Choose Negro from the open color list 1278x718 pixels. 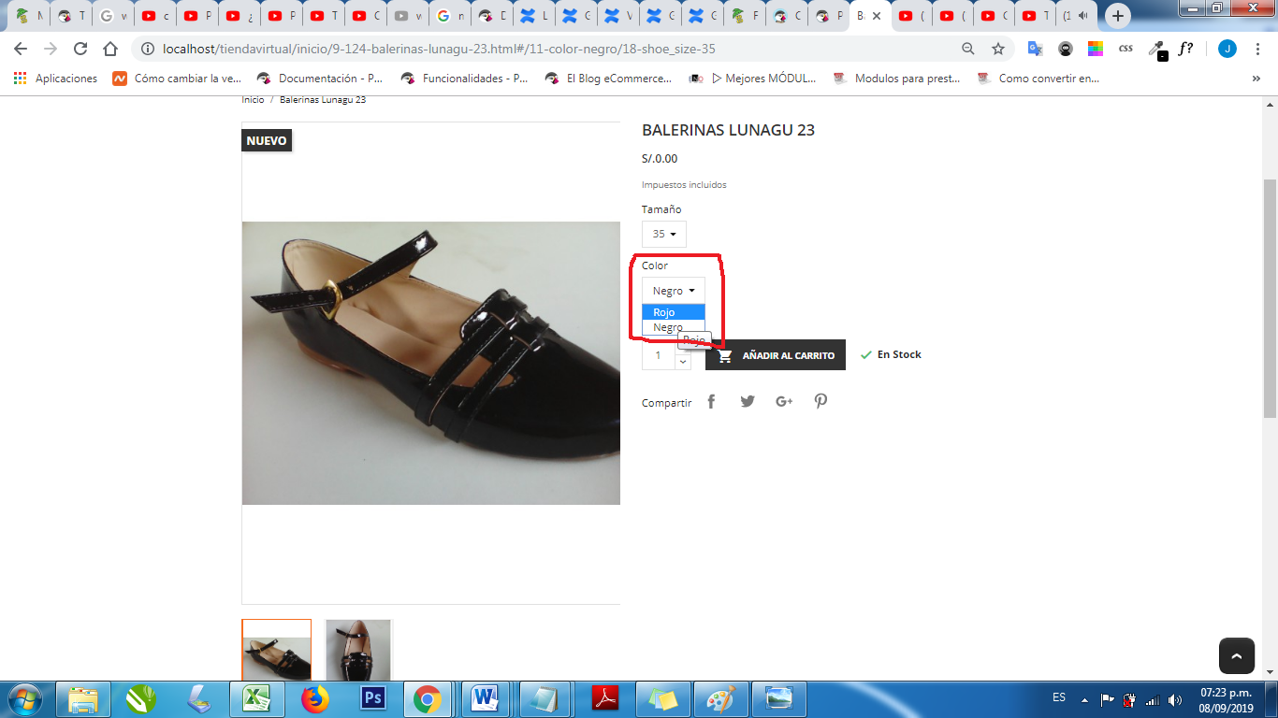coord(674,327)
